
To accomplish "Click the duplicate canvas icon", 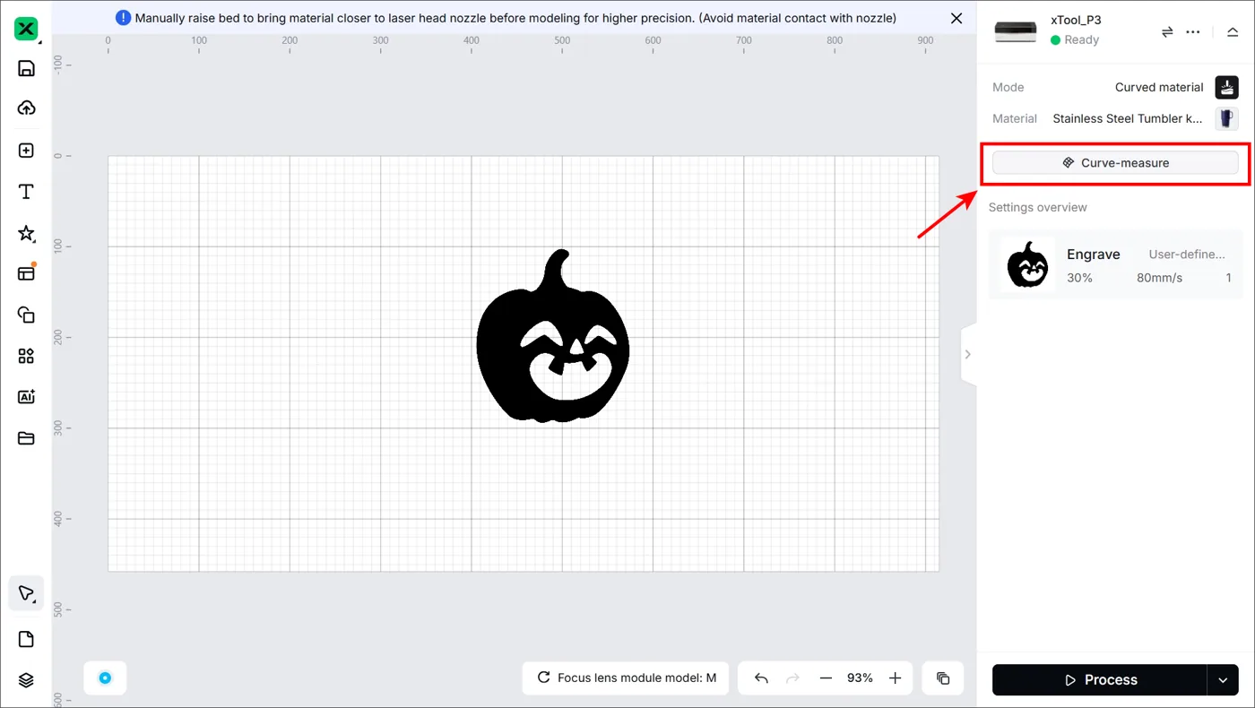I will coord(943,678).
